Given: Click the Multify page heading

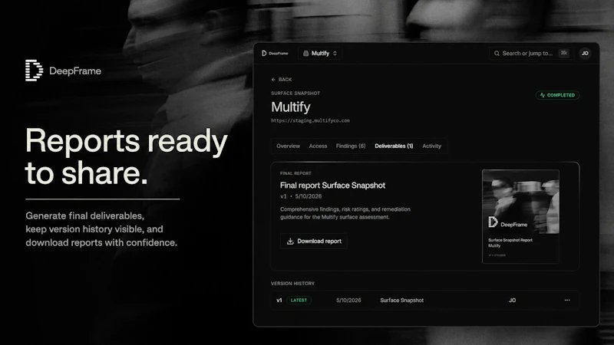Looking at the screenshot, I should [x=291, y=107].
